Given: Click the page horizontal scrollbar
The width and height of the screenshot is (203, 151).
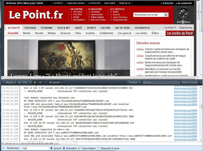Looking at the screenshot, I should click(x=99, y=78).
